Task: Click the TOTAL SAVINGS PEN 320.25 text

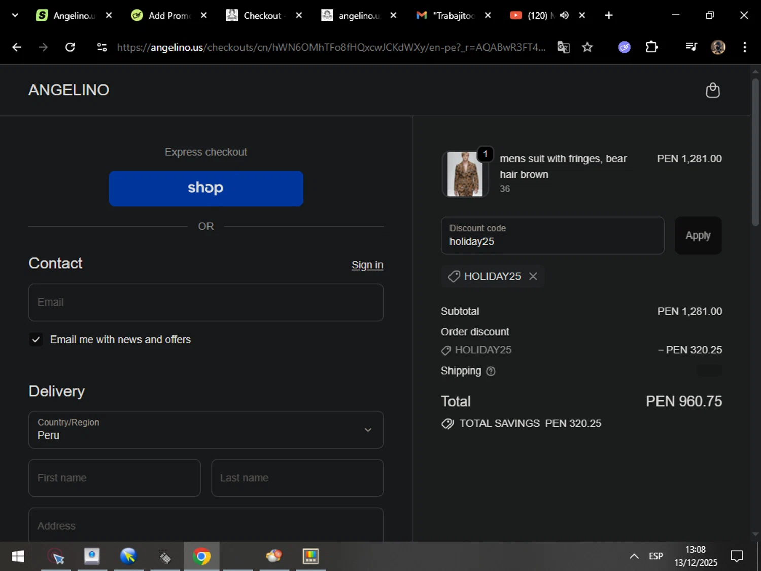Action: click(530, 424)
